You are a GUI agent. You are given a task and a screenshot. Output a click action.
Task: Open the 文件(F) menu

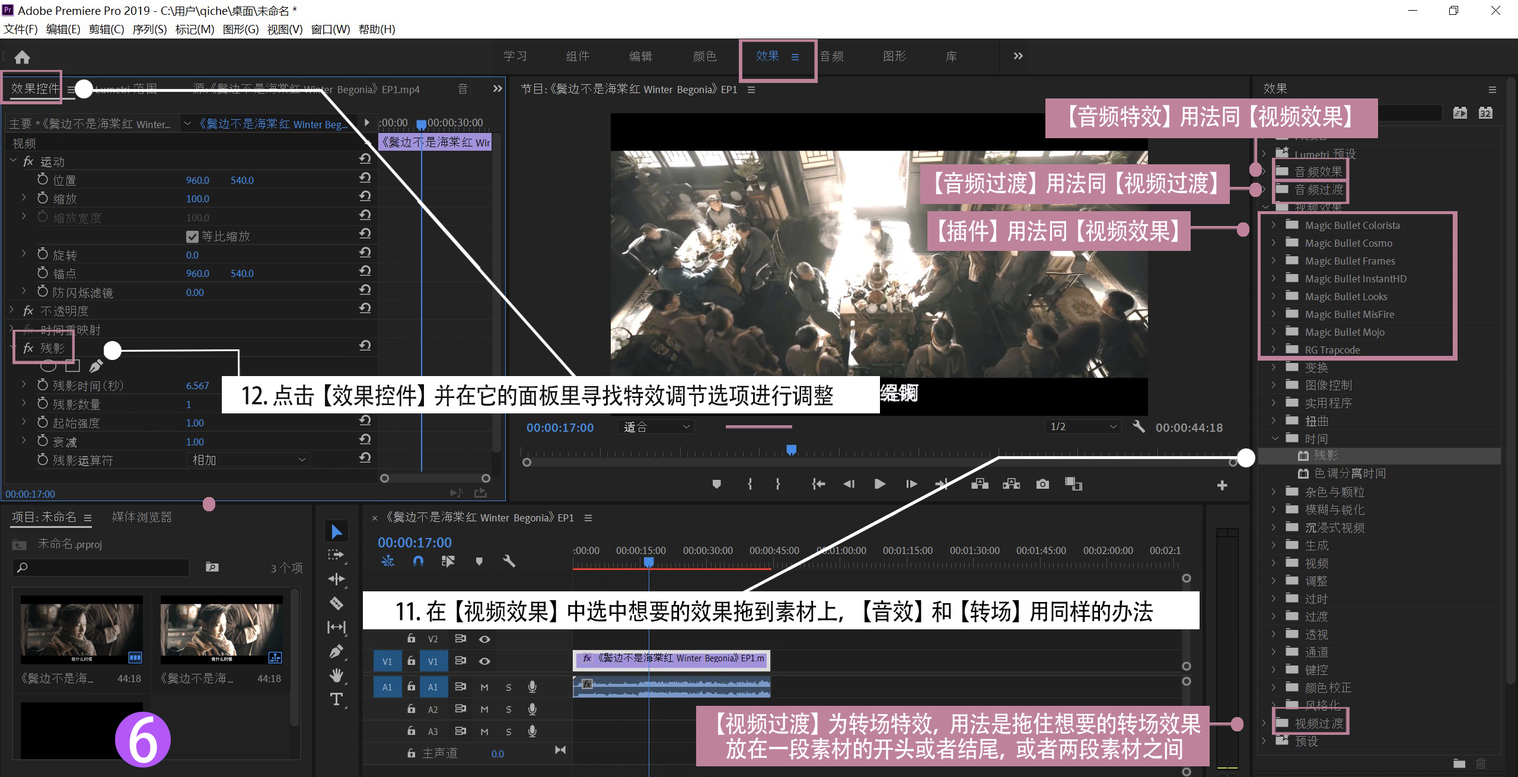click(x=21, y=29)
